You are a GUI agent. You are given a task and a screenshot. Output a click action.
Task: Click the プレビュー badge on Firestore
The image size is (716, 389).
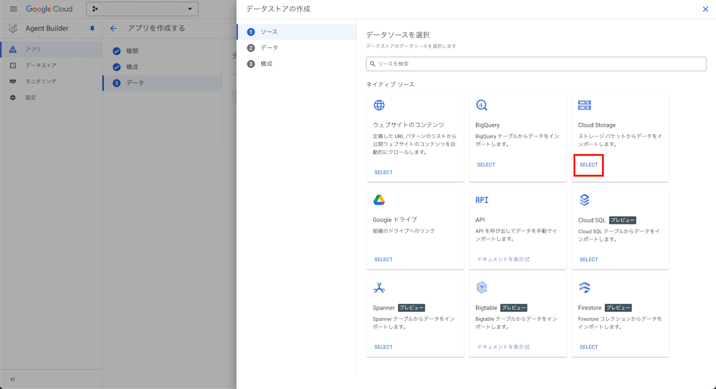[618, 308]
